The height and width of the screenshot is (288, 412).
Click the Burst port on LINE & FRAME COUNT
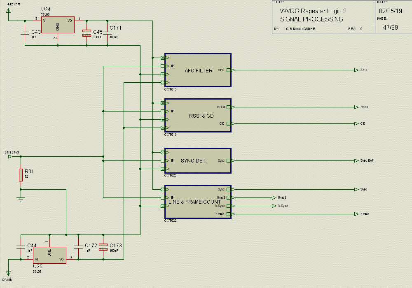[x=230, y=197]
